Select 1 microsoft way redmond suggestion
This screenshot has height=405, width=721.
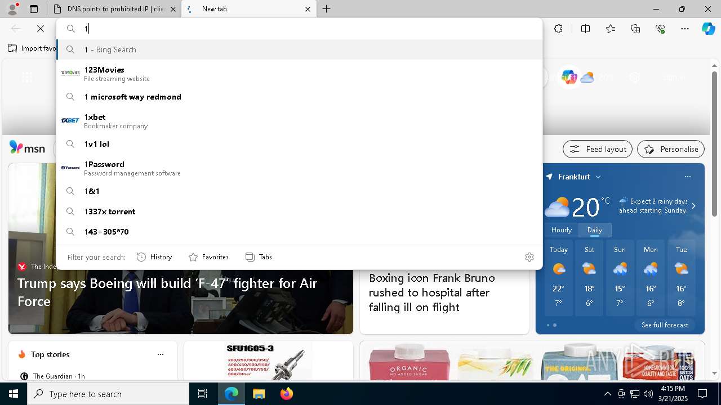click(300, 97)
